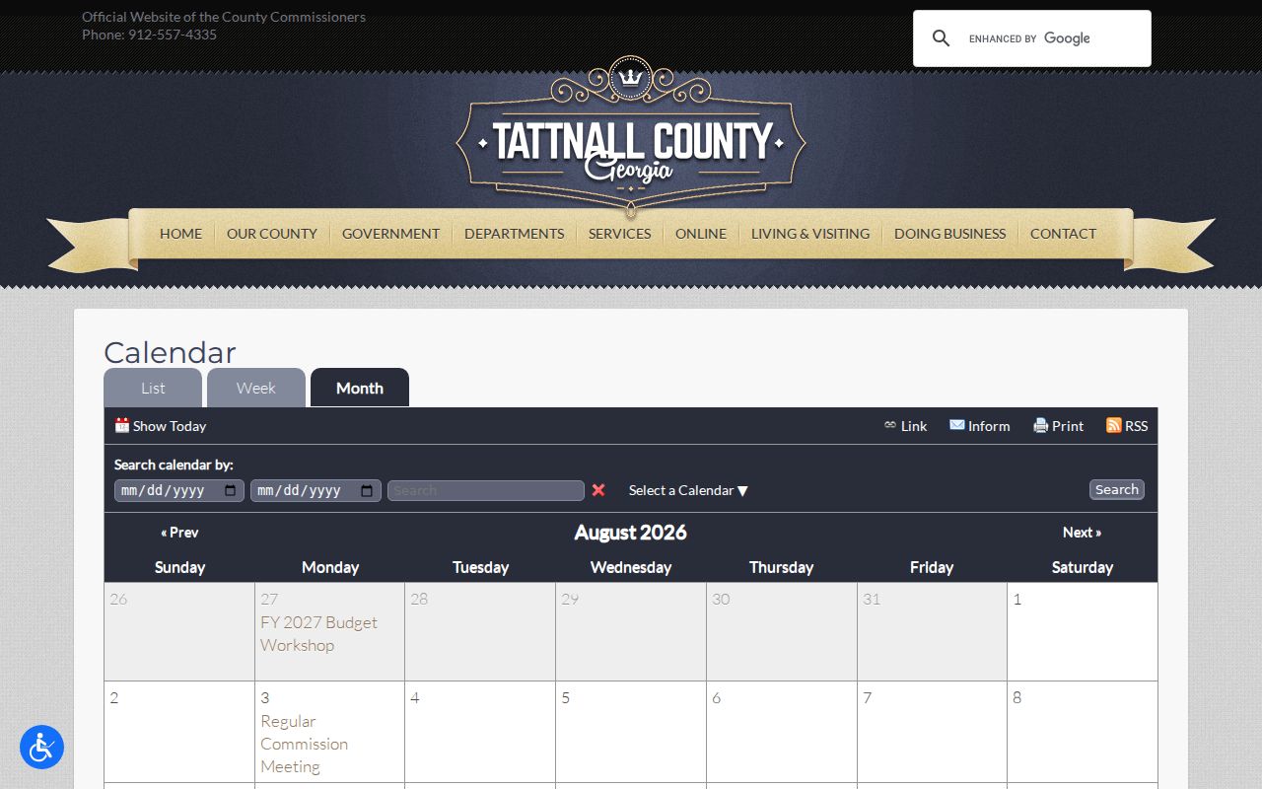Go to previous month with Prev

(x=179, y=532)
